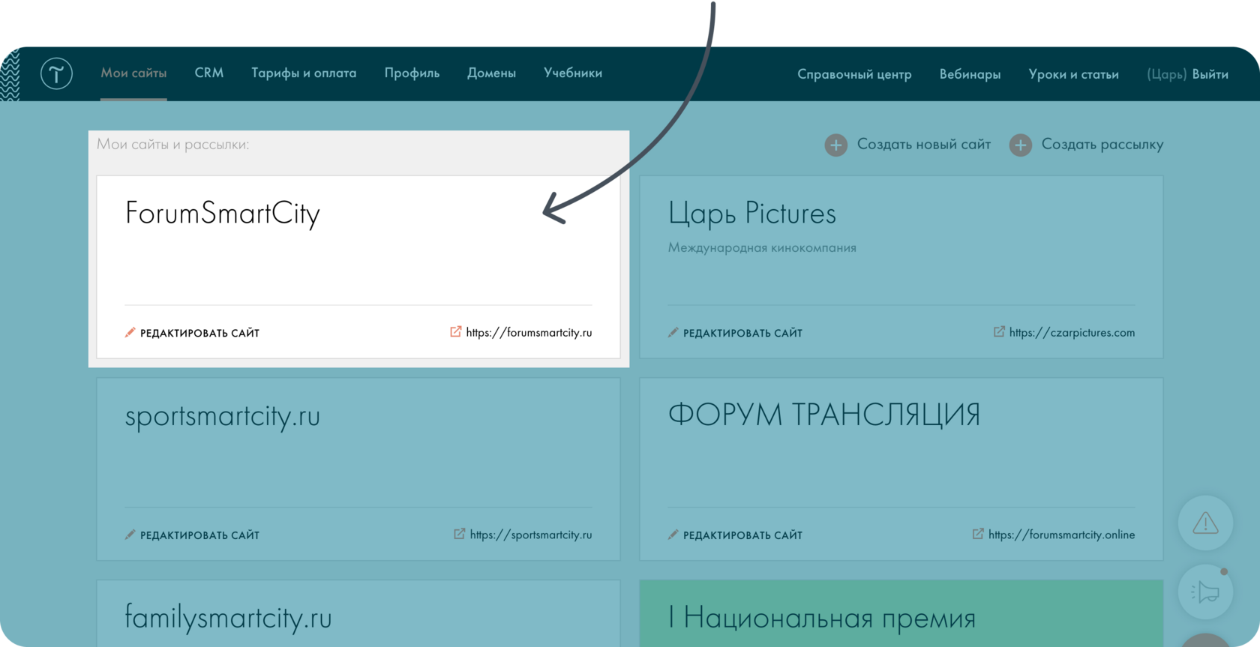Open the Домены menu item
This screenshot has height=647, width=1260.
(491, 73)
